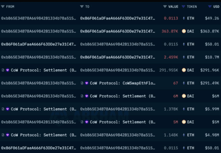
Task: Click ETH token icon in 1.378K row
Action: (x=184, y=109)
